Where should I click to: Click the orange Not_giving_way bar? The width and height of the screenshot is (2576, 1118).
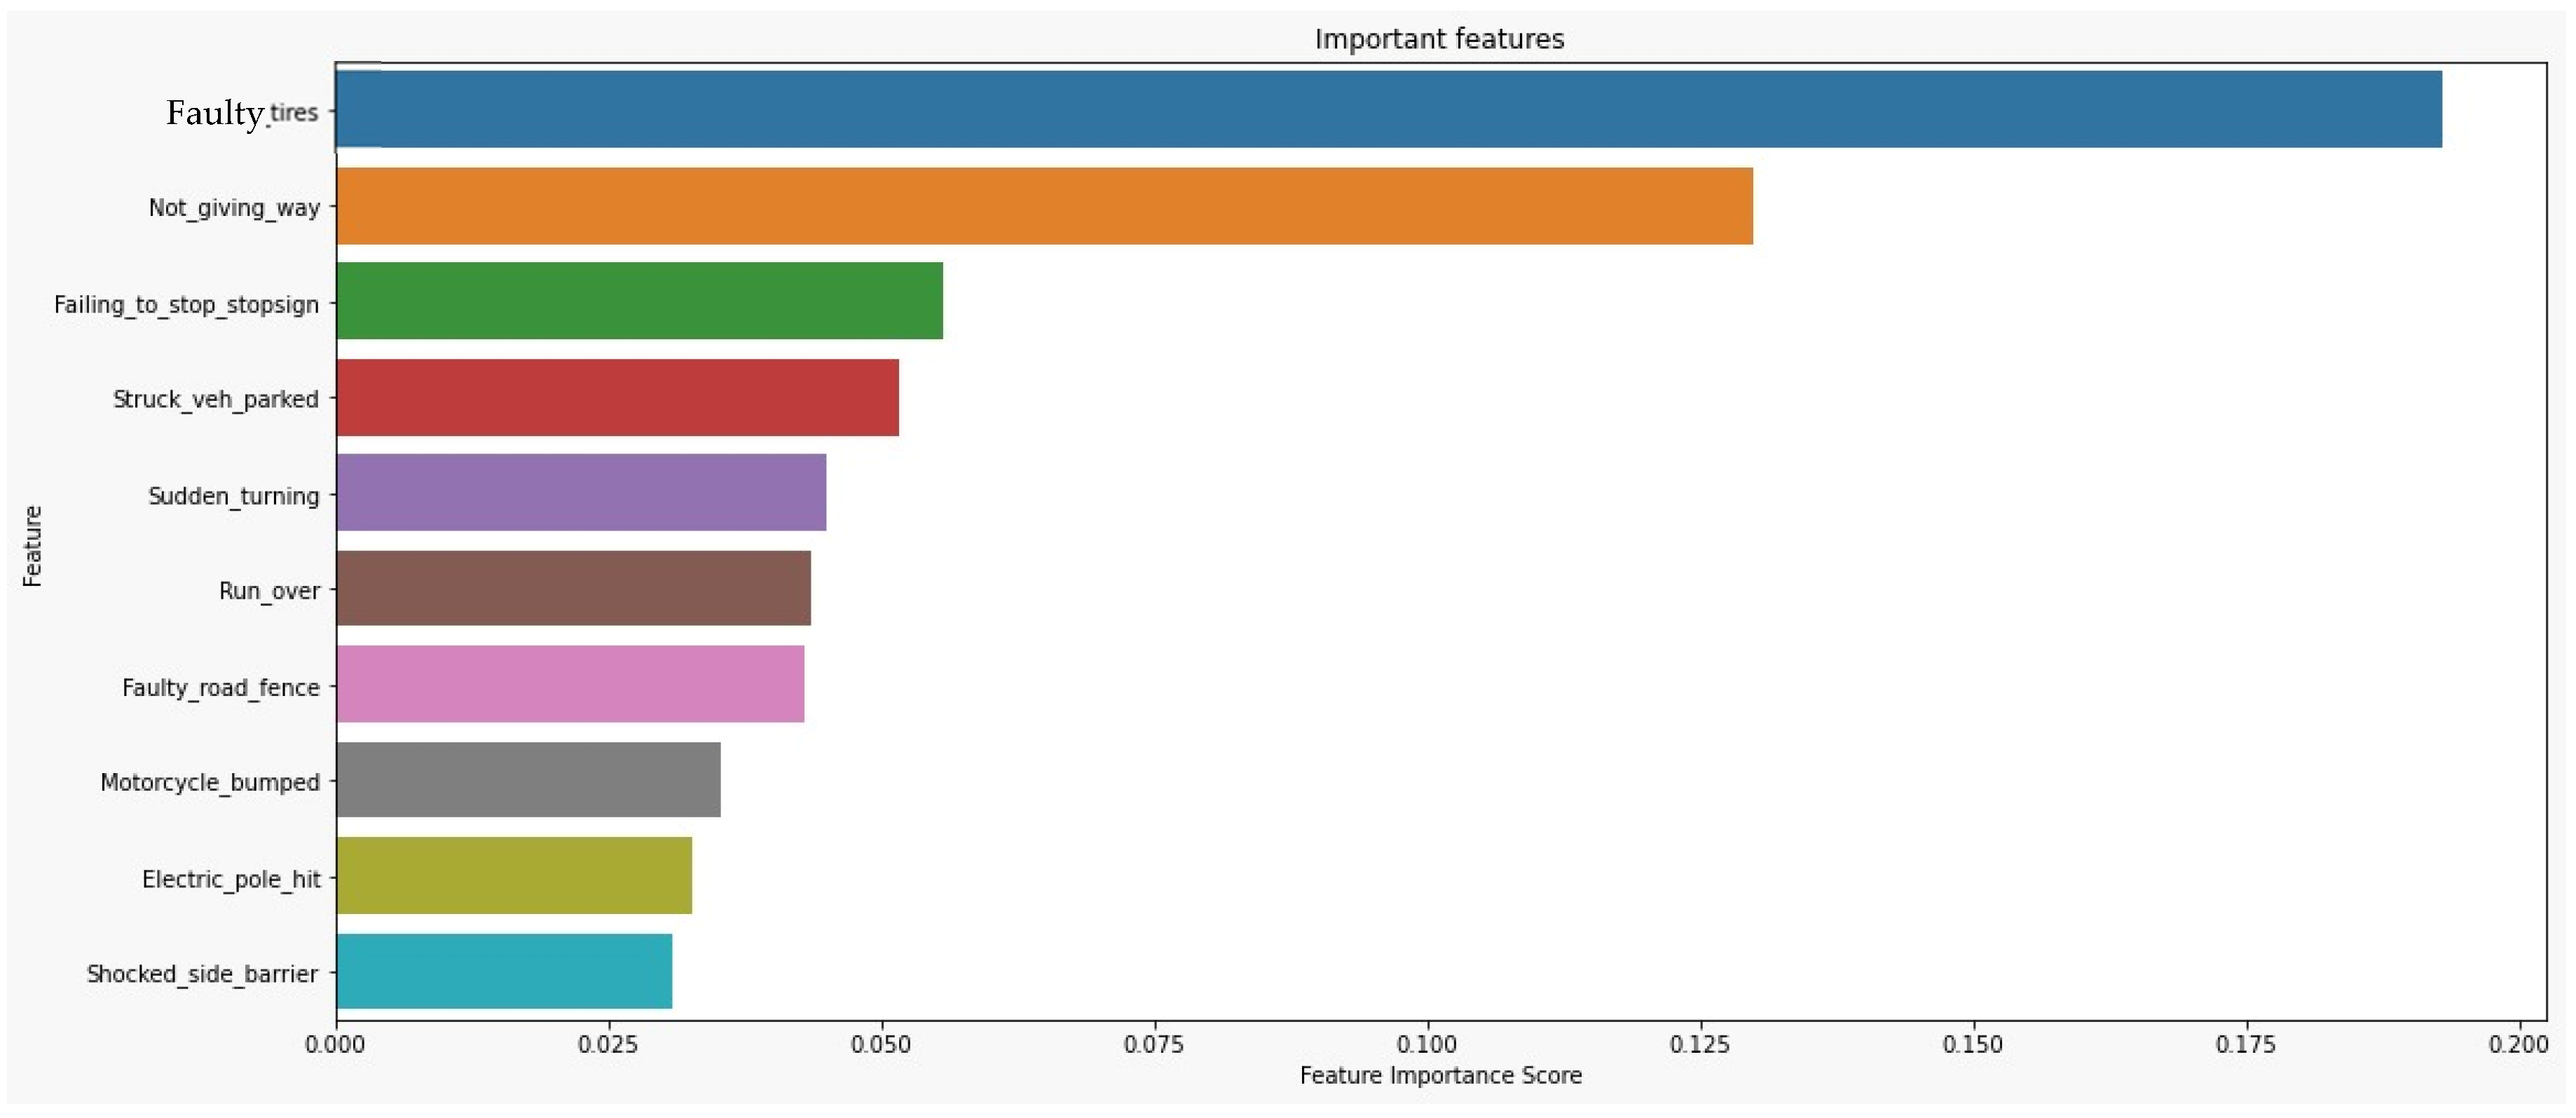pyautogui.click(x=1044, y=206)
